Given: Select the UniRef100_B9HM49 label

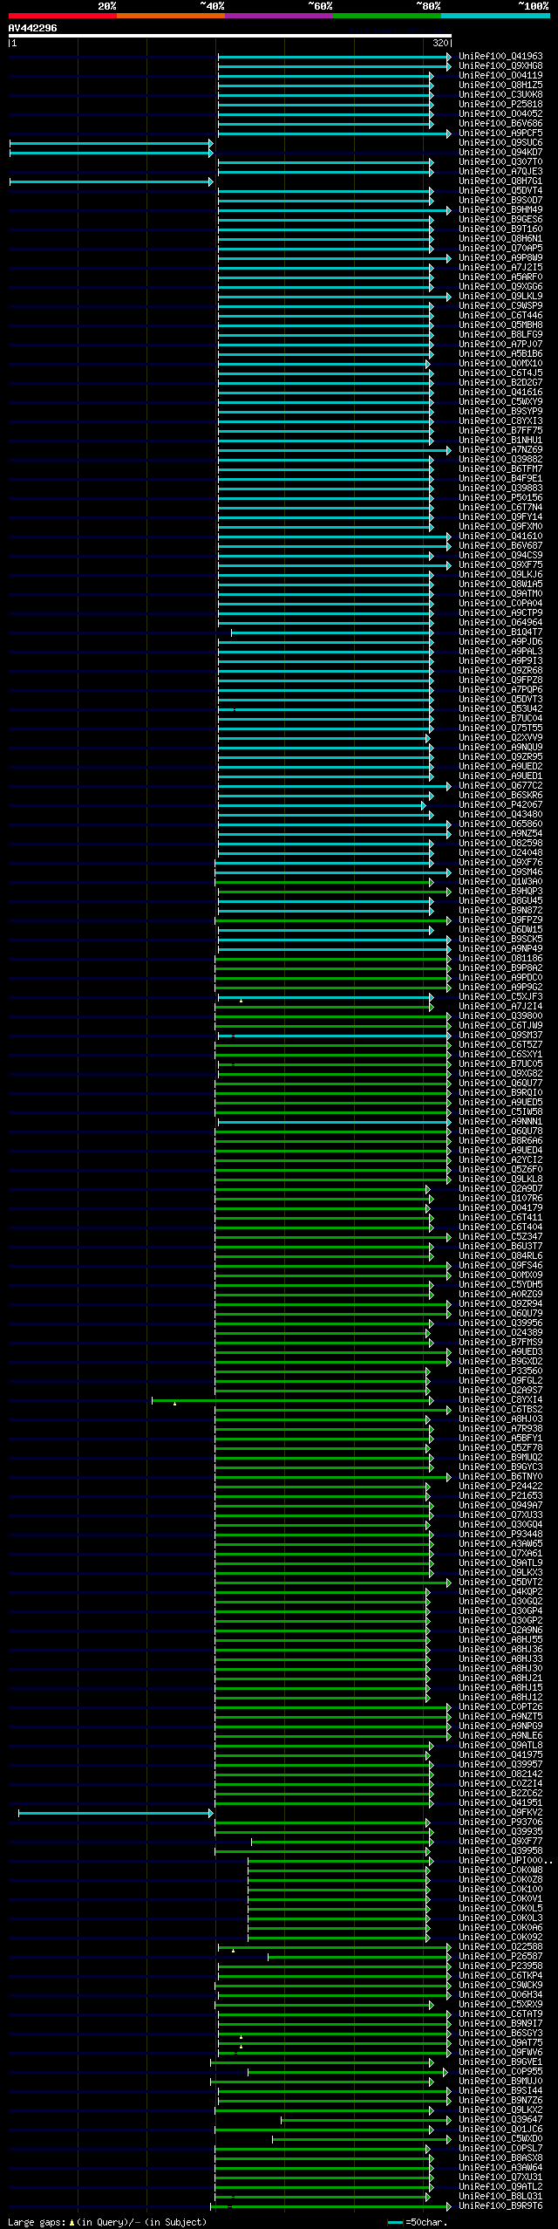Looking at the screenshot, I should [500, 210].
